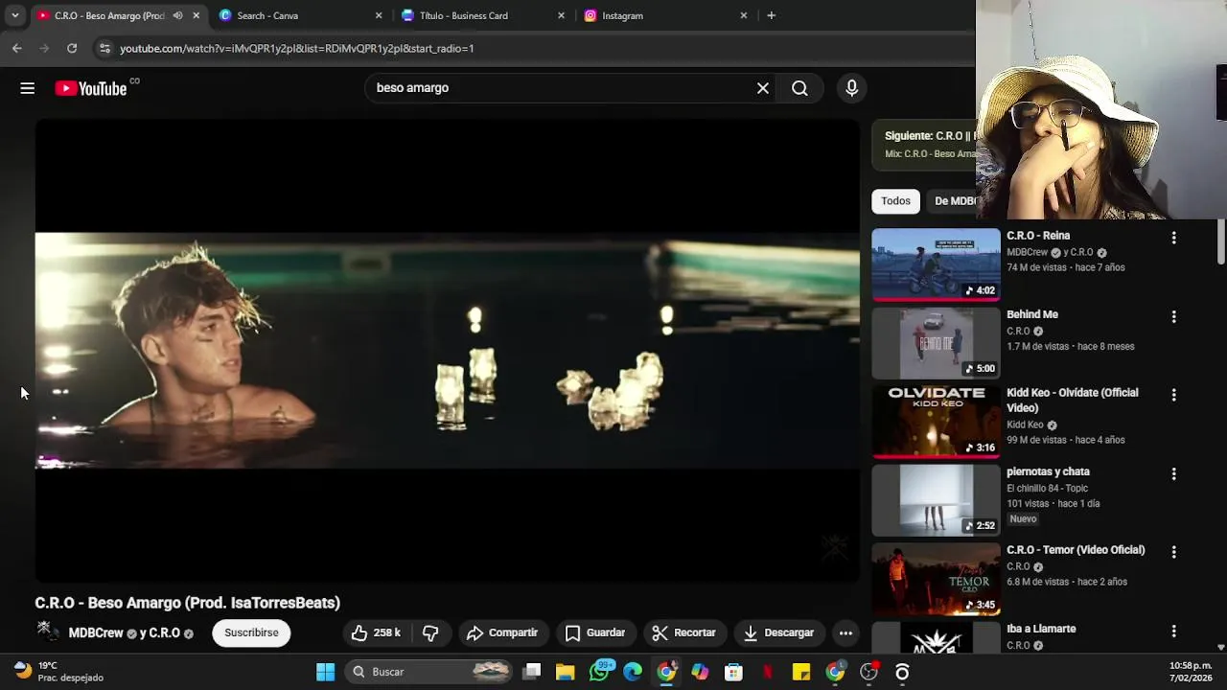This screenshot has height=690, width=1227.
Task: Play the piernotas y chata thumbnail
Action: (936, 500)
